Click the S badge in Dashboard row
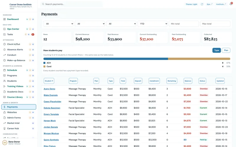 click(x=27, y=19)
